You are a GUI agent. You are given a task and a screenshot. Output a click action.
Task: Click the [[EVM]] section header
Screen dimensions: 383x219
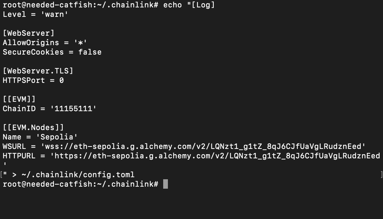[x=19, y=99]
